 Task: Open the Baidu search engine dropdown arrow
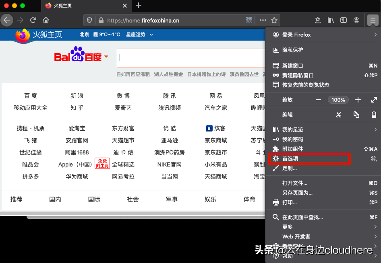[x=106, y=57]
